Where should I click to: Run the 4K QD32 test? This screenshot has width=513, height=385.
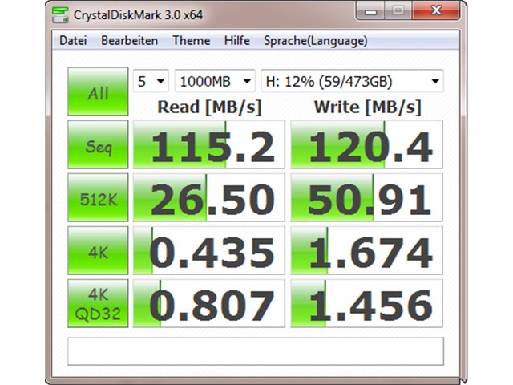(98, 304)
